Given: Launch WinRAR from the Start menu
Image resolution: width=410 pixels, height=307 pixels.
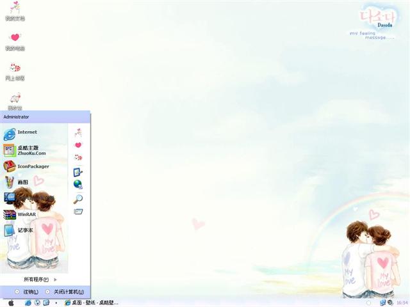Looking at the screenshot, I should 19,214.
